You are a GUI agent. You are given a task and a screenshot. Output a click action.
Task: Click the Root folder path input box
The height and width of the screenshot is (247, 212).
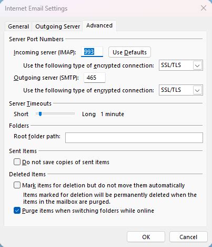(134, 138)
